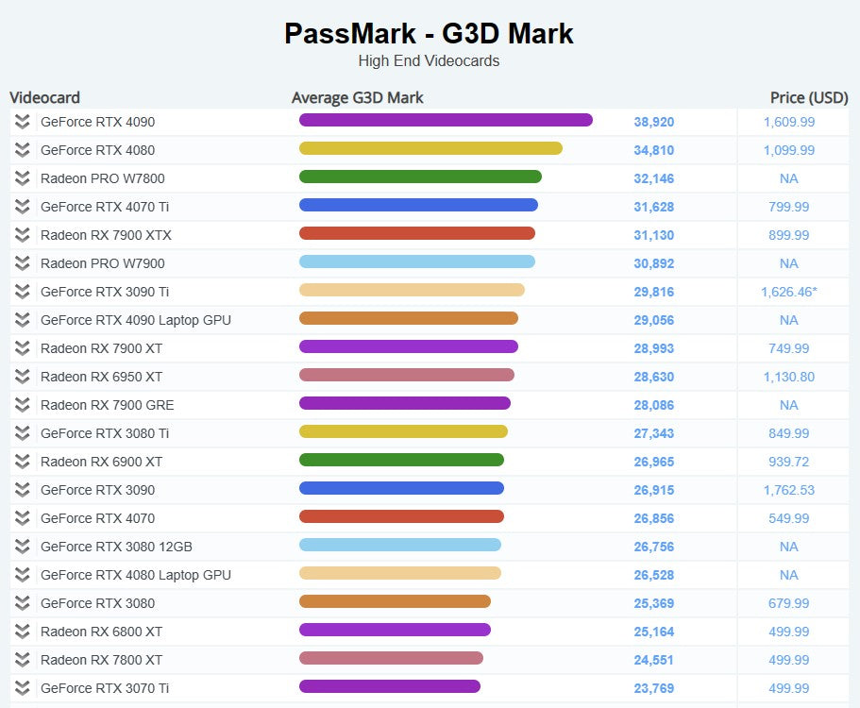
Task: Open the GeForce RTX 4090 Laptop GPU link
Action: click(x=135, y=320)
